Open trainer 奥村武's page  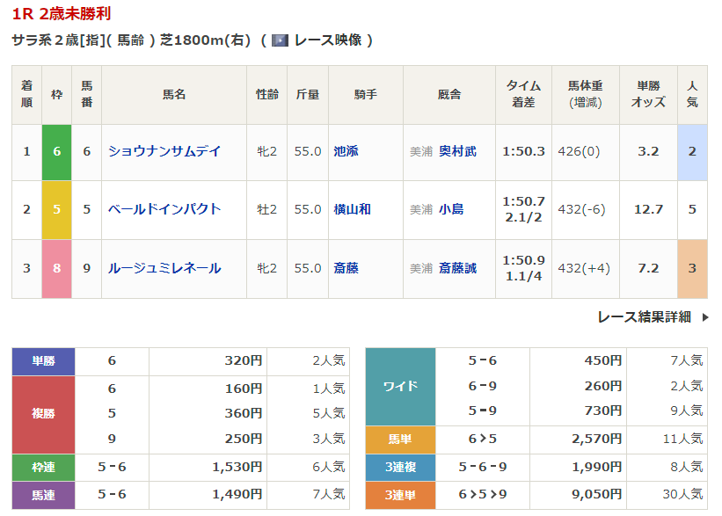point(457,151)
